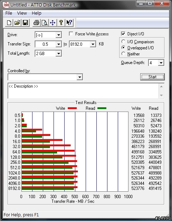Click the read value 478801
Screen dimensions: 172x221
coord(155,168)
